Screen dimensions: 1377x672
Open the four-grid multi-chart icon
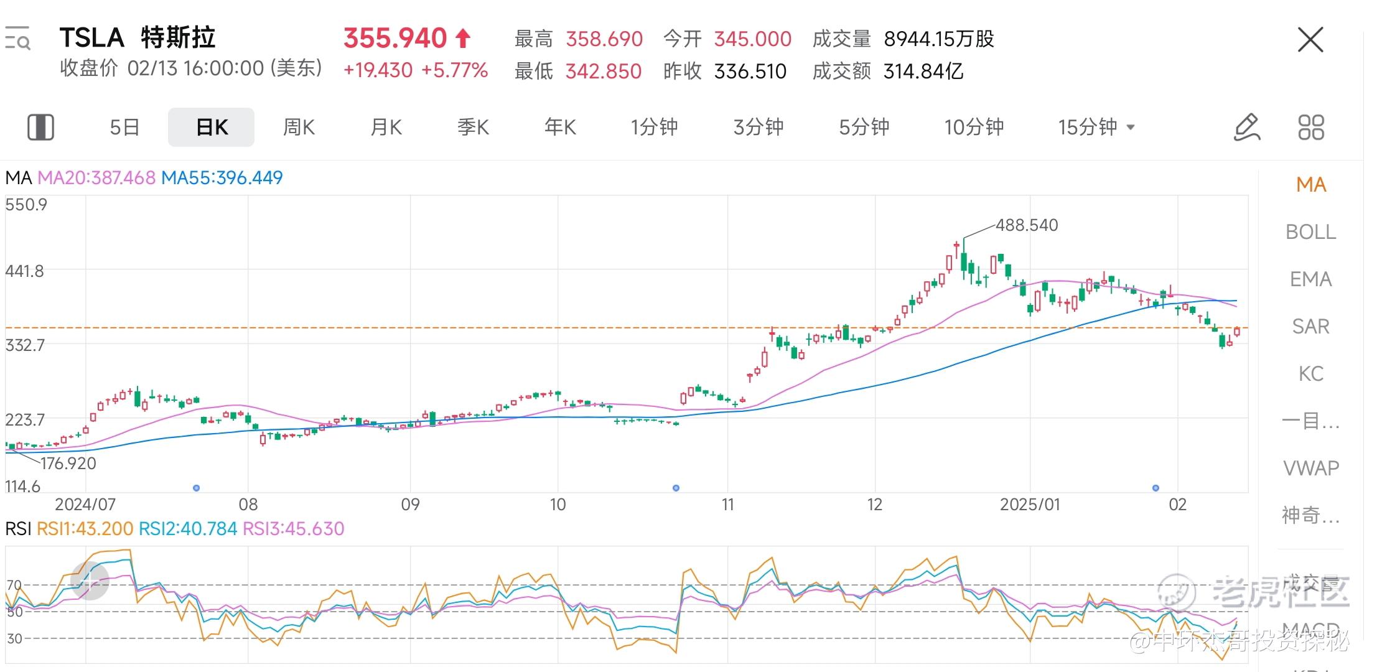pyautogui.click(x=1310, y=127)
